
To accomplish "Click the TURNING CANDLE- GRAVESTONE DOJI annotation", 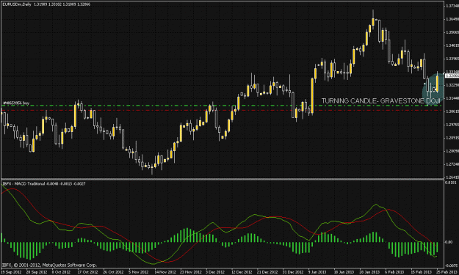I will (380, 100).
